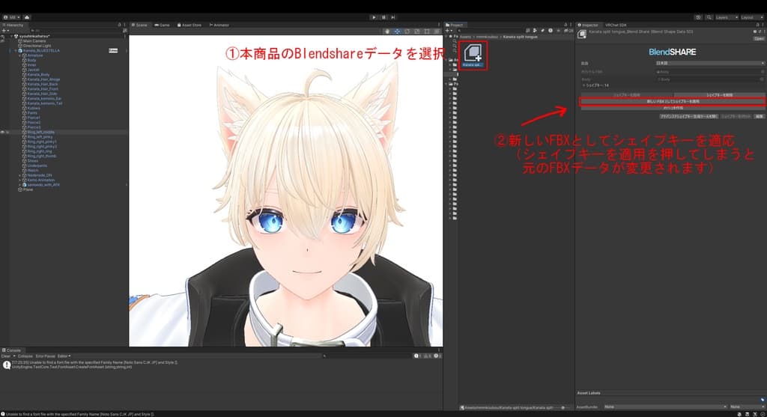This screenshot has width=767, height=417.
Task: Open the Layers dropdown
Action: (727, 17)
